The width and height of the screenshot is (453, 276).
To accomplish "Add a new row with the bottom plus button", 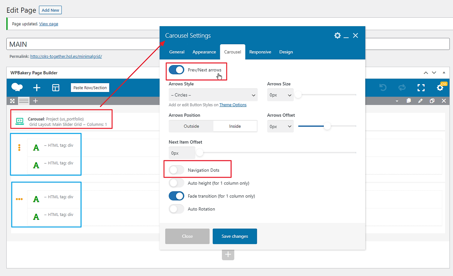I will [228, 254].
